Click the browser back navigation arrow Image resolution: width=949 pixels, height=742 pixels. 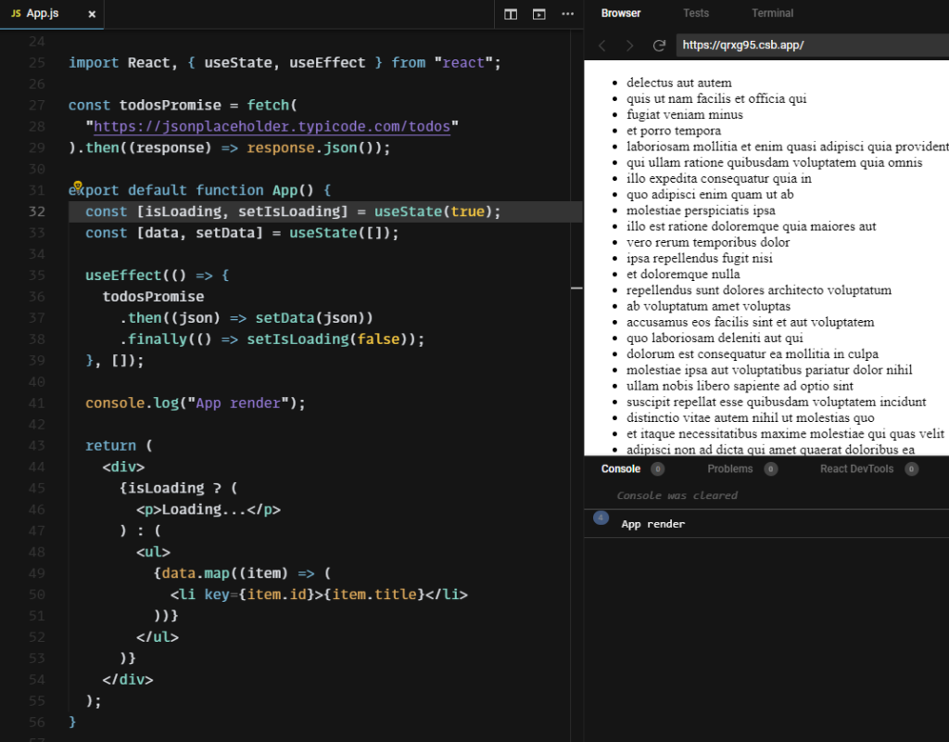click(602, 44)
